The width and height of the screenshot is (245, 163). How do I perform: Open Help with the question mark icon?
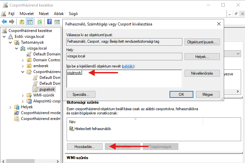49,22
